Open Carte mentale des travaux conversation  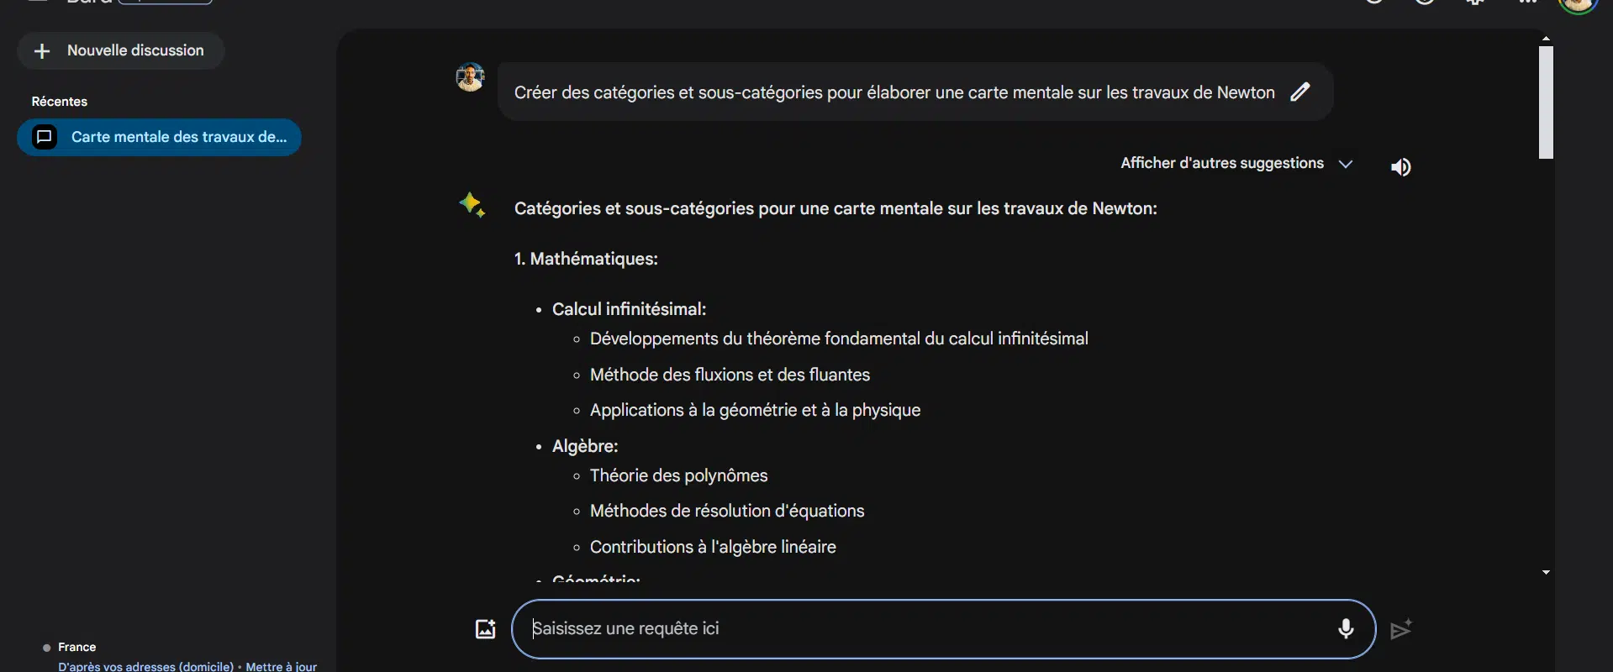178,137
